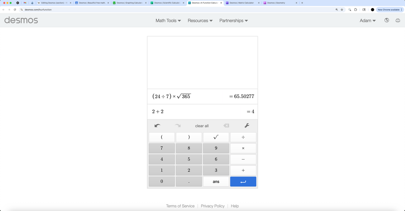This screenshot has height=211, width=405.
Task: Click the address bar URL desmos.com/fourfunction
Action: pyautogui.click(x=38, y=10)
